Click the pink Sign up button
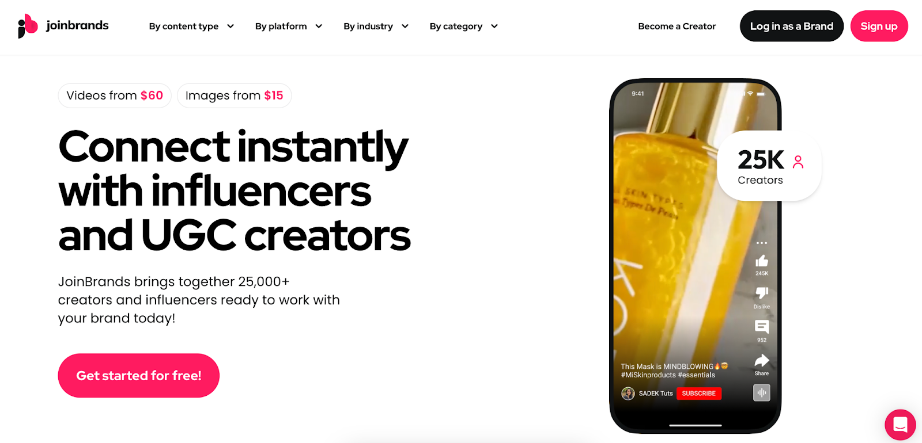This screenshot has width=922, height=443. [x=879, y=26]
